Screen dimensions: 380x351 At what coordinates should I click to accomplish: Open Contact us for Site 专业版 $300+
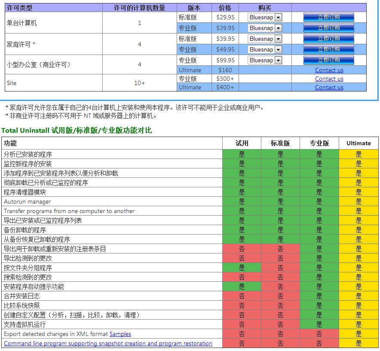click(x=329, y=79)
